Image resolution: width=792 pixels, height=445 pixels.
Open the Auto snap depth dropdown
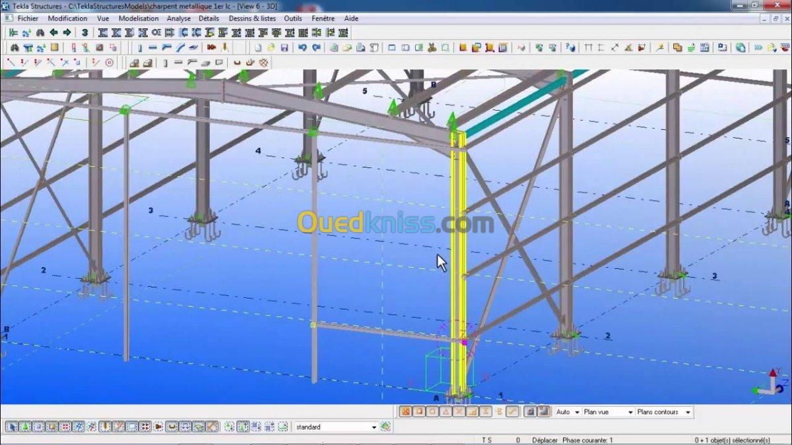tap(568, 412)
